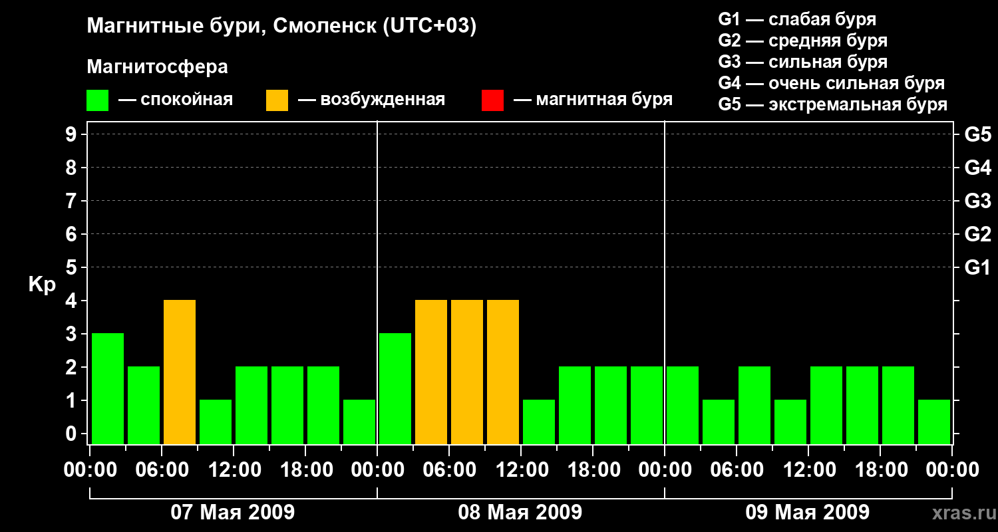
Task: Click the 09 Мая 2009 date label
Action: [x=808, y=513]
